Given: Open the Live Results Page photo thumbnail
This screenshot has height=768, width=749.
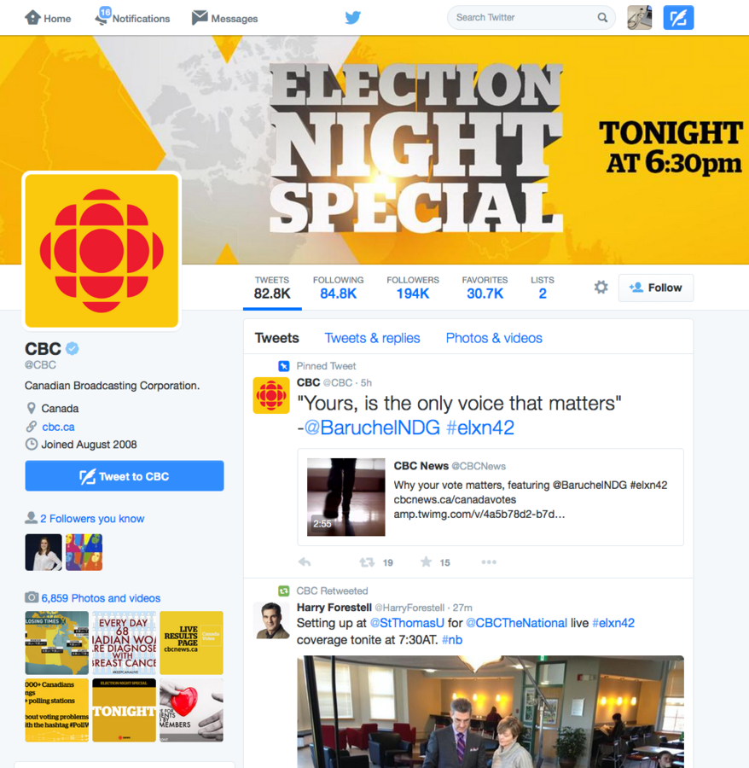Looking at the screenshot, I should (191, 643).
